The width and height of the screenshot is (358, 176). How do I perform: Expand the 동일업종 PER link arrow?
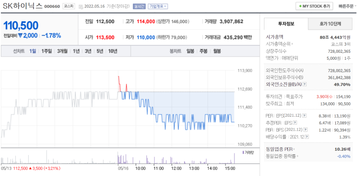click(x=294, y=149)
